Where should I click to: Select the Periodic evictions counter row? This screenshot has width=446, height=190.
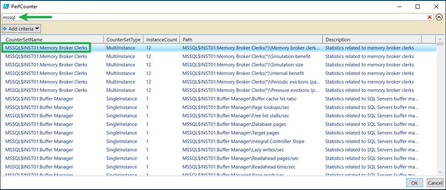click(219, 82)
